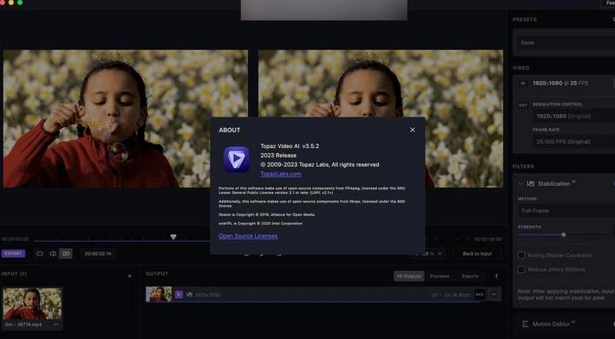Click the input video resolution 1920x1080 text
Image resolution: width=615 pixels, height=339 pixels.
pyautogui.click(x=547, y=83)
